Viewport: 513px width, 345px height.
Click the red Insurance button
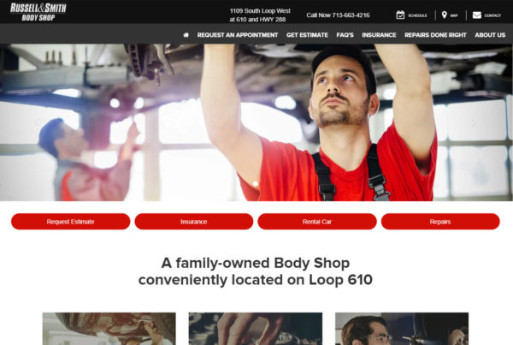pos(194,222)
